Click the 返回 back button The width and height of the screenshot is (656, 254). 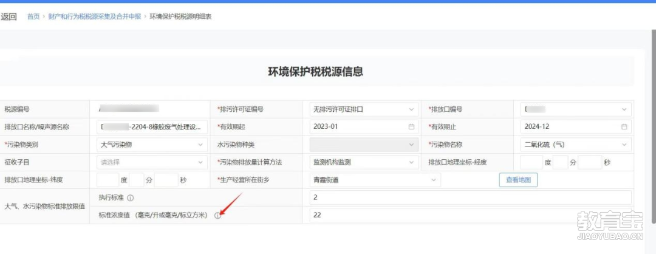coord(9,17)
